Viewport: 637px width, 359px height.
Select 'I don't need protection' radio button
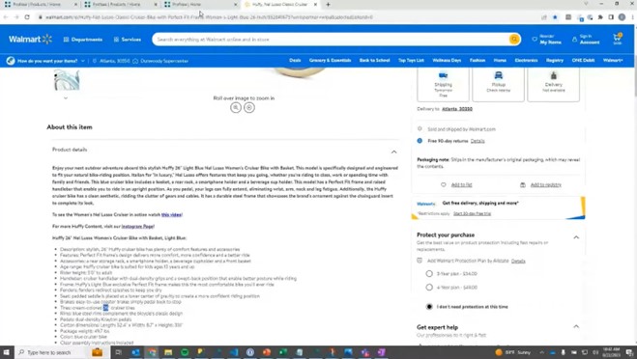click(429, 306)
